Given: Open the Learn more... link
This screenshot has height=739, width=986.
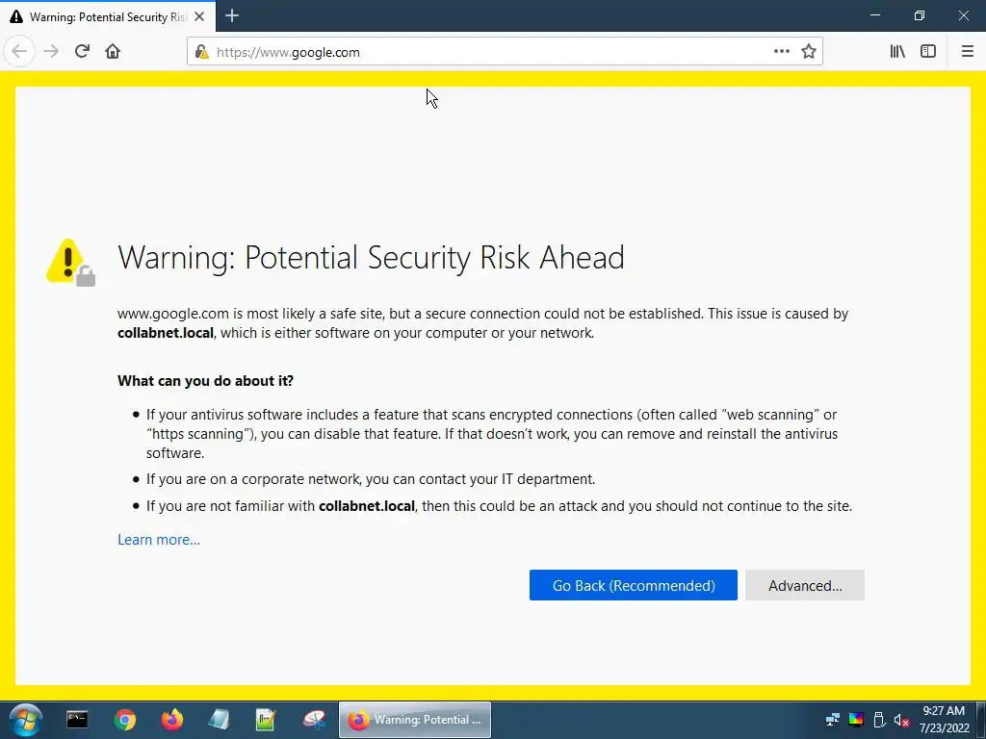Looking at the screenshot, I should coord(159,540).
